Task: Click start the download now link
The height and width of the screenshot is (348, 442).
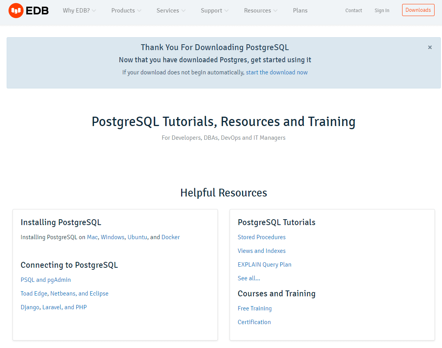Action: [277, 72]
